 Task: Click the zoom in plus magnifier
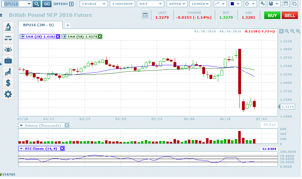tap(298, 31)
